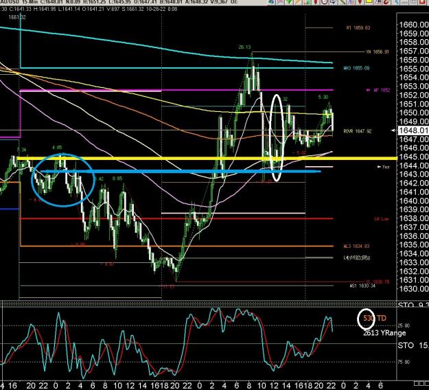The image size is (429, 390).
Task: Click the 26.13 swing high label
Action: (244, 47)
